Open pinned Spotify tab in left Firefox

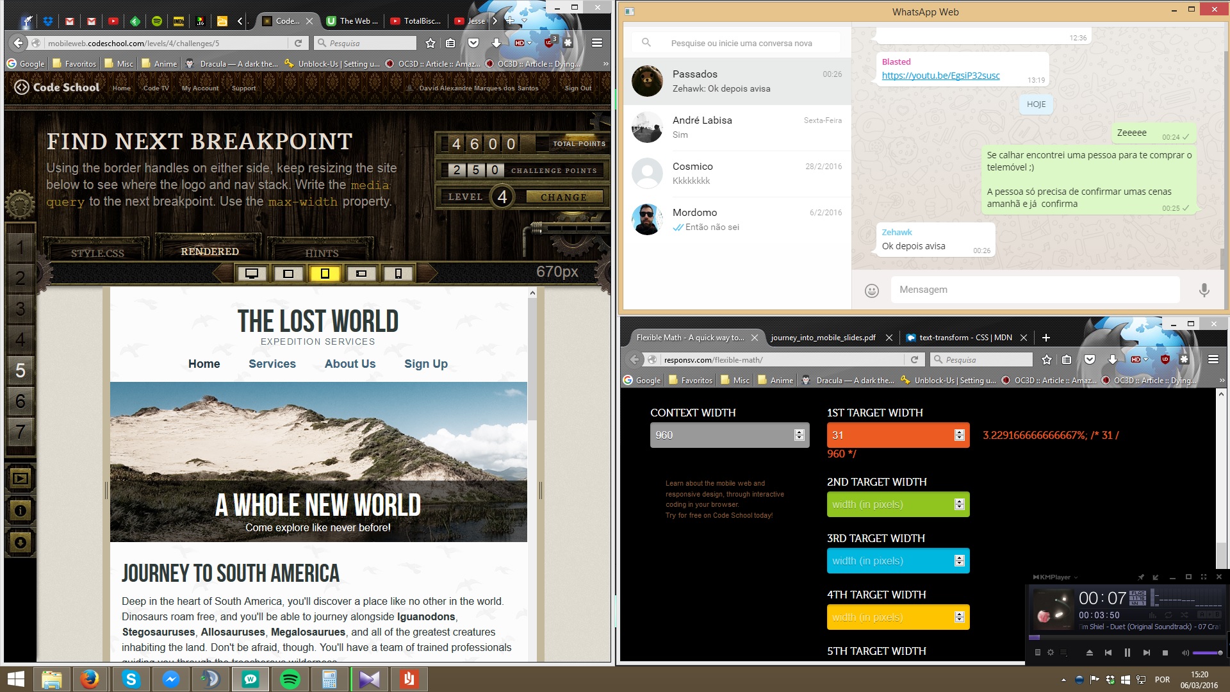pyautogui.click(x=157, y=21)
